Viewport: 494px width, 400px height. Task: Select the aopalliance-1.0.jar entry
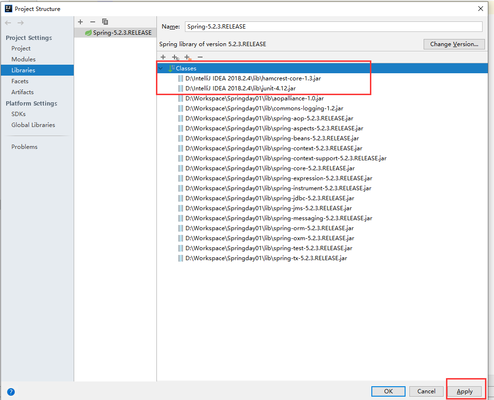coord(254,98)
